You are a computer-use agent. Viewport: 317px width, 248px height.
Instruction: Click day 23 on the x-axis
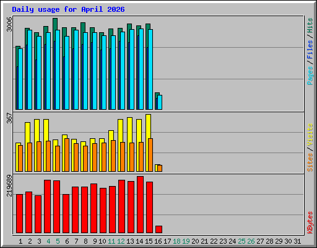pyautogui.click(x=223, y=241)
